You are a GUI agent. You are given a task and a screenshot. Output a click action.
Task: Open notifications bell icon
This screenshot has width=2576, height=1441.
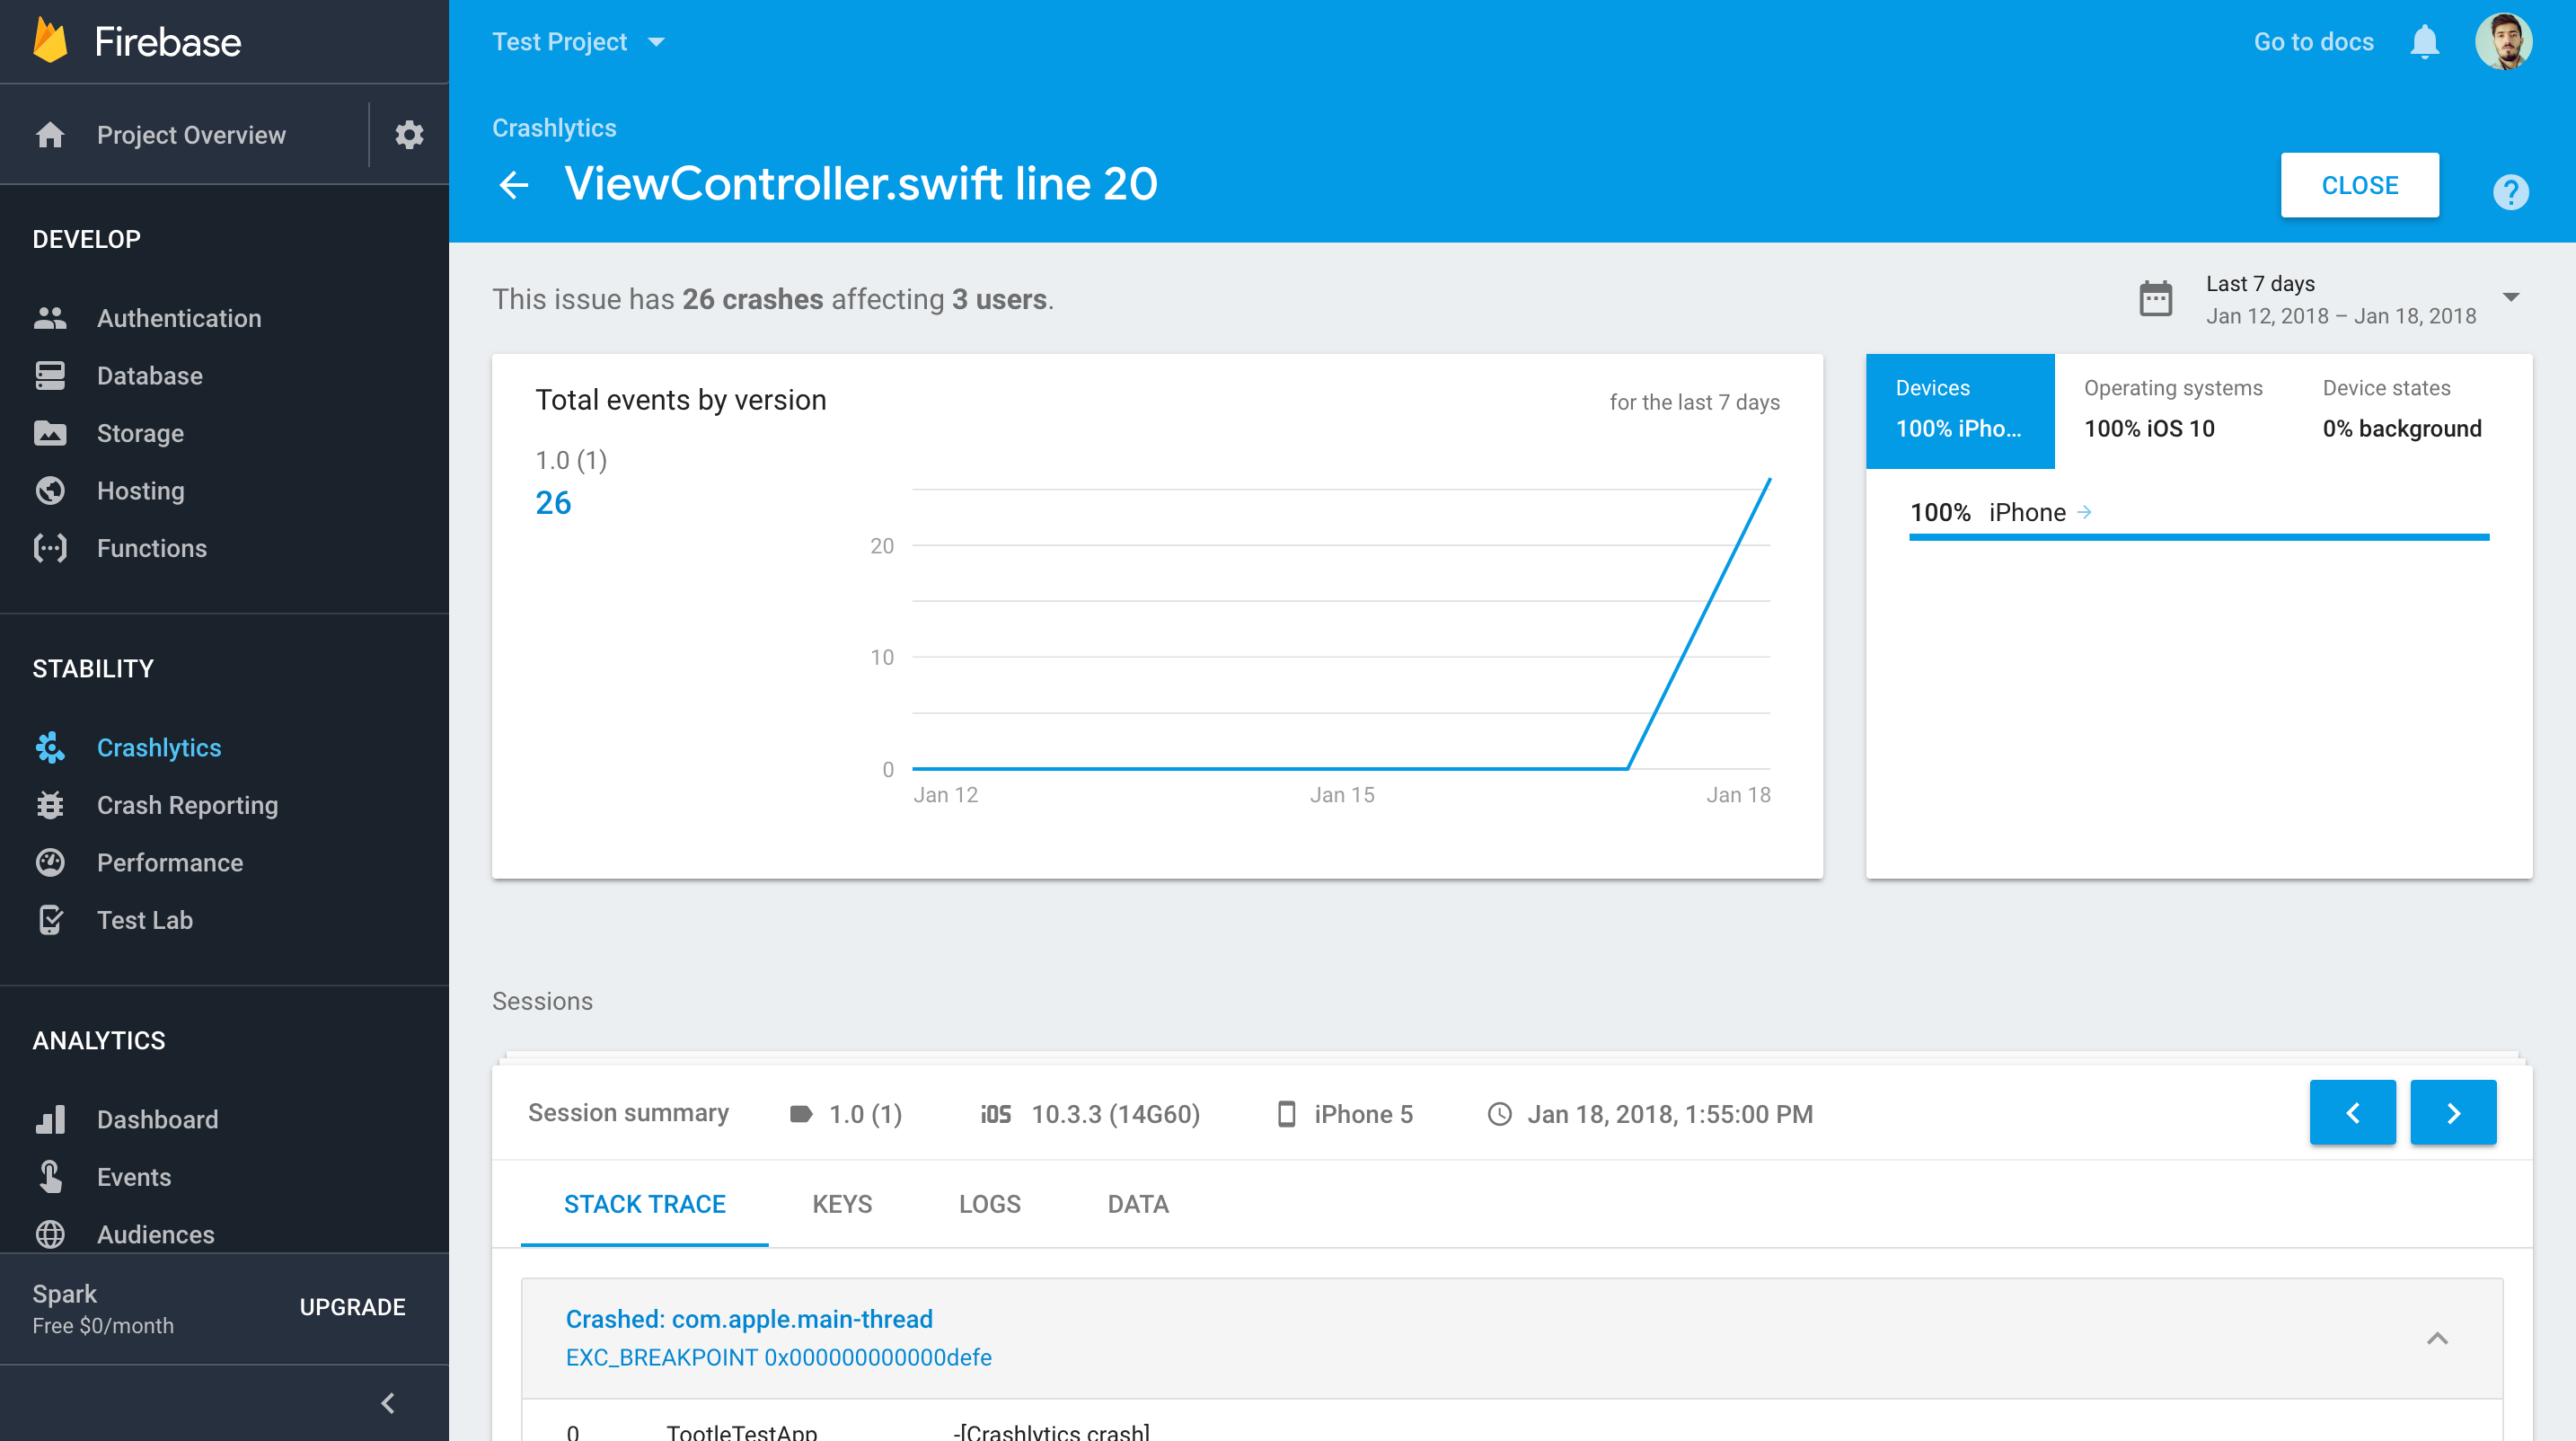point(2424,42)
